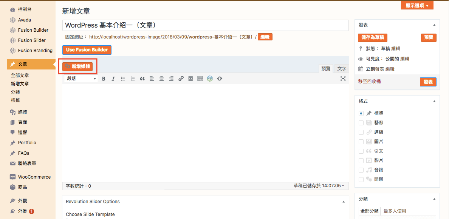Image resolution: width=449 pixels, height=219 pixels.
Task: Insert the Read More tag
Action: tap(190, 79)
